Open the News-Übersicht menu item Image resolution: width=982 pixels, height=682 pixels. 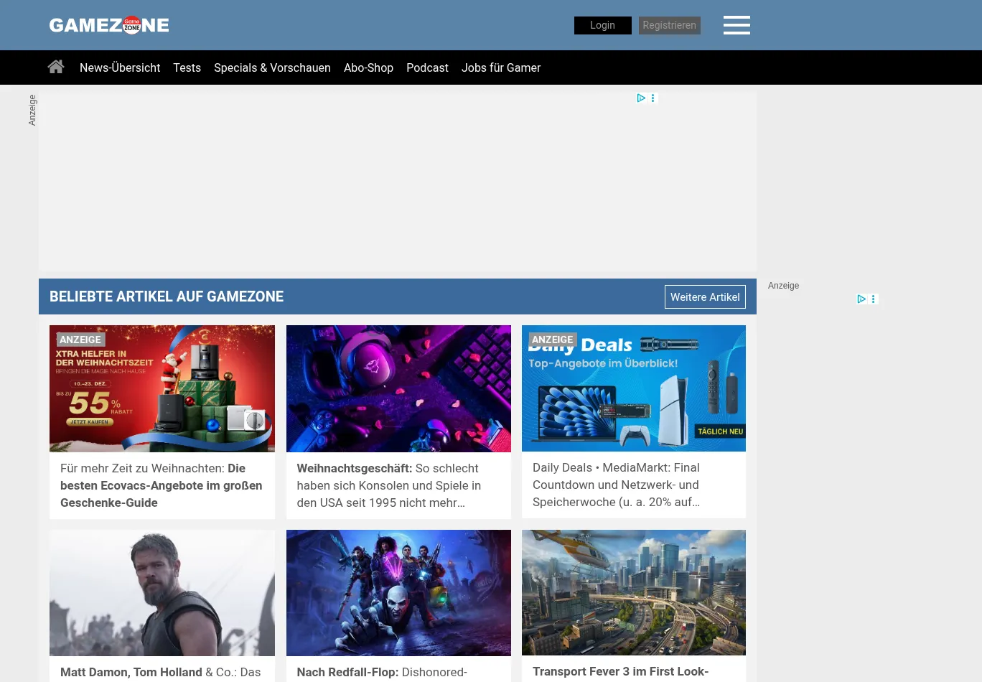tap(120, 67)
